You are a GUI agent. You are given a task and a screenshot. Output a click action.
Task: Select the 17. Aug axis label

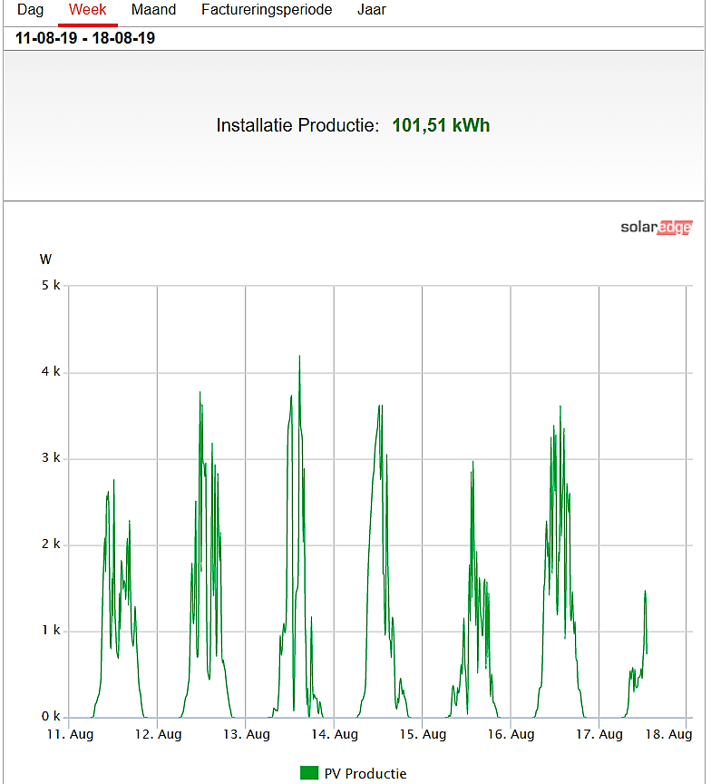point(599,734)
